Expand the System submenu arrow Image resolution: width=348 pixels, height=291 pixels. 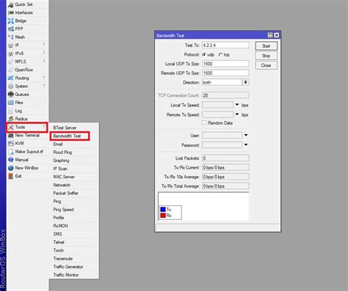click(x=44, y=86)
